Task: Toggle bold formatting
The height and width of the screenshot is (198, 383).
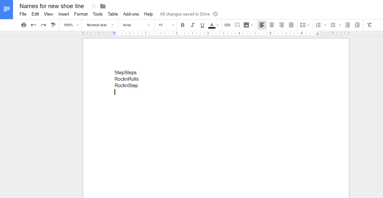Action: (x=183, y=25)
